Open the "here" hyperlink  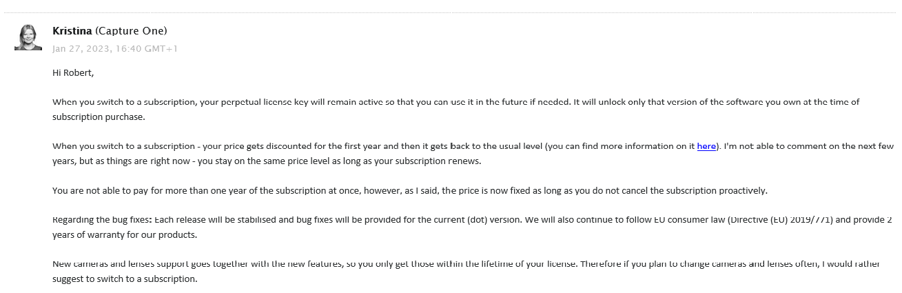(x=706, y=146)
